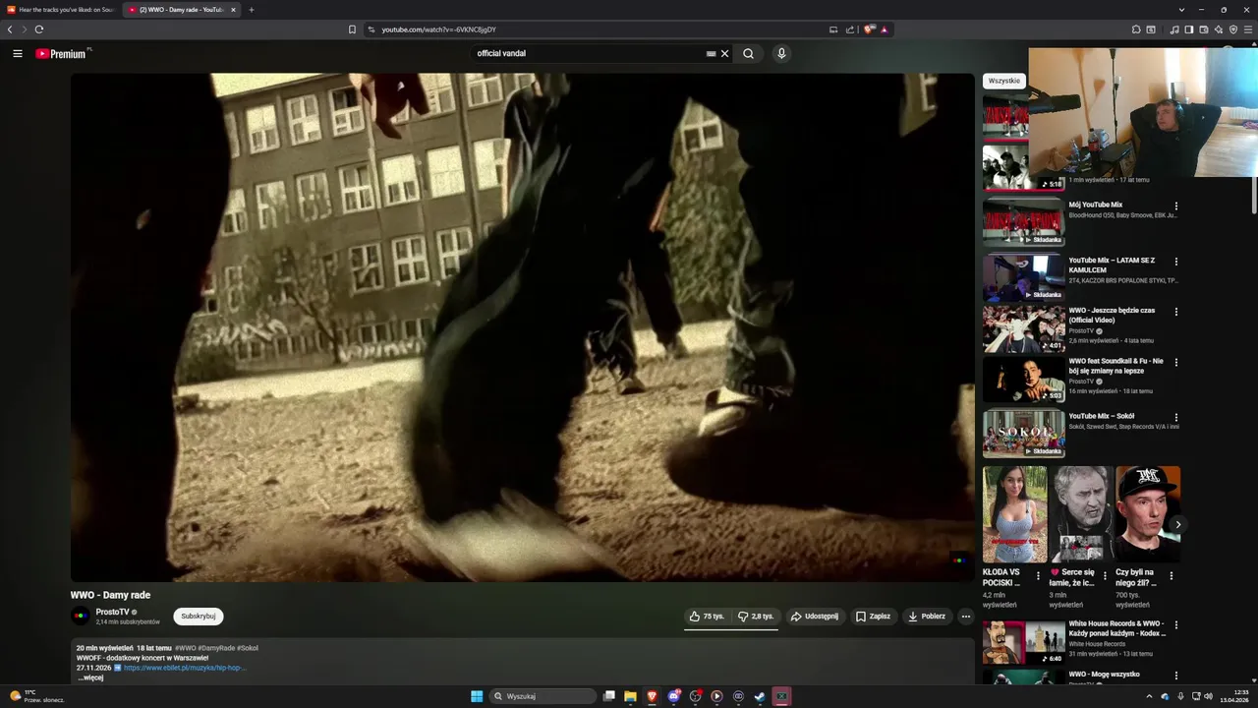Open options for LATAM SE Z KAMULCEM mix
Viewport: 1258px width, 708px height.
click(1175, 262)
